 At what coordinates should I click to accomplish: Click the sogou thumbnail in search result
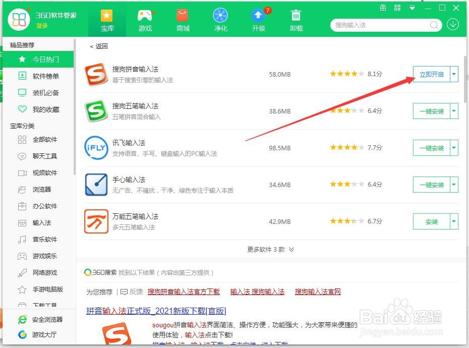(x=116, y=334)
